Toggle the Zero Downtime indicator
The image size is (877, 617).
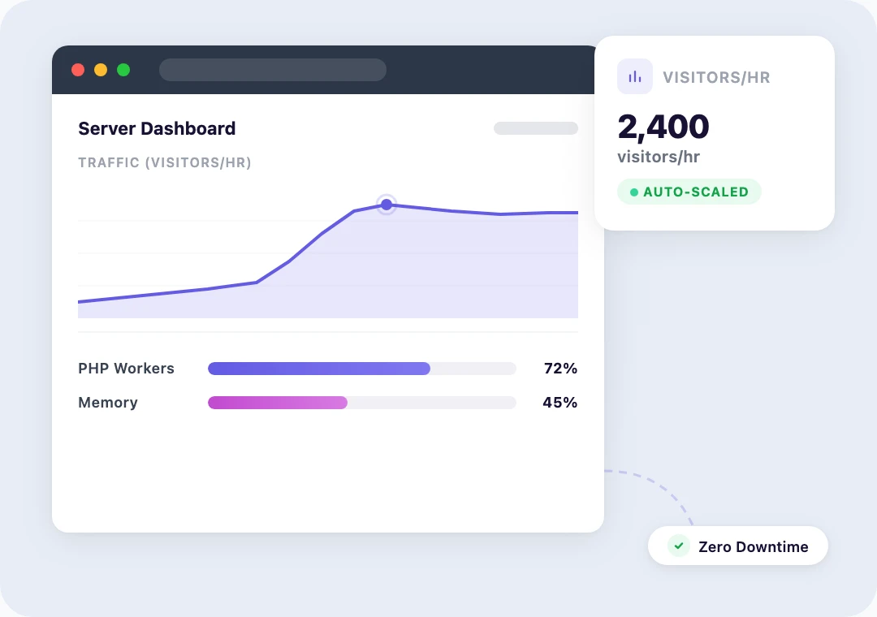click(x=737, y=546)
